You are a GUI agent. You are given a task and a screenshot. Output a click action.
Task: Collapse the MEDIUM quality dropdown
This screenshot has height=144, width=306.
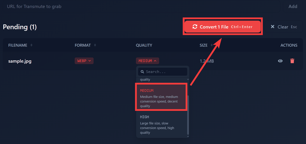148,61
